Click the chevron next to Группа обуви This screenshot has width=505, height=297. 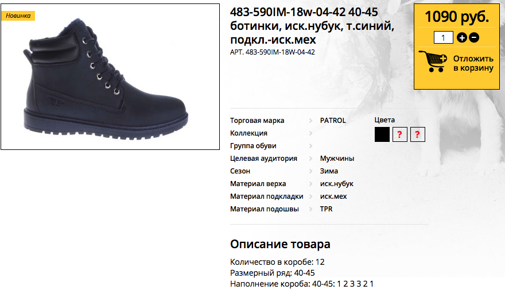click(x=311, y=146)
